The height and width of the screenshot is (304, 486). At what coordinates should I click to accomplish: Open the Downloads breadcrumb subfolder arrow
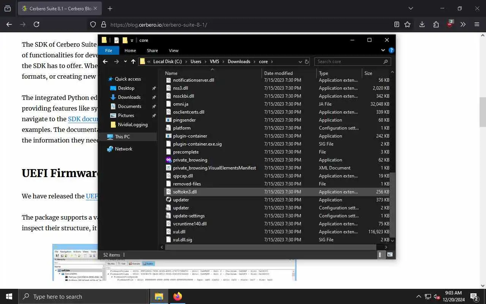[x=255, y=62]
